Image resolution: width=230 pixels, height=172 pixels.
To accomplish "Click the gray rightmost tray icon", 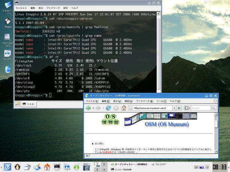I will pos(207,167).
